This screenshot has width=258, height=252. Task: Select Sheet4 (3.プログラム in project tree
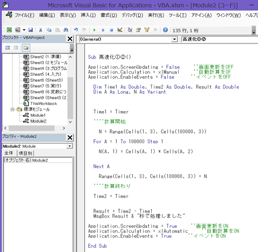coord(49,68)
